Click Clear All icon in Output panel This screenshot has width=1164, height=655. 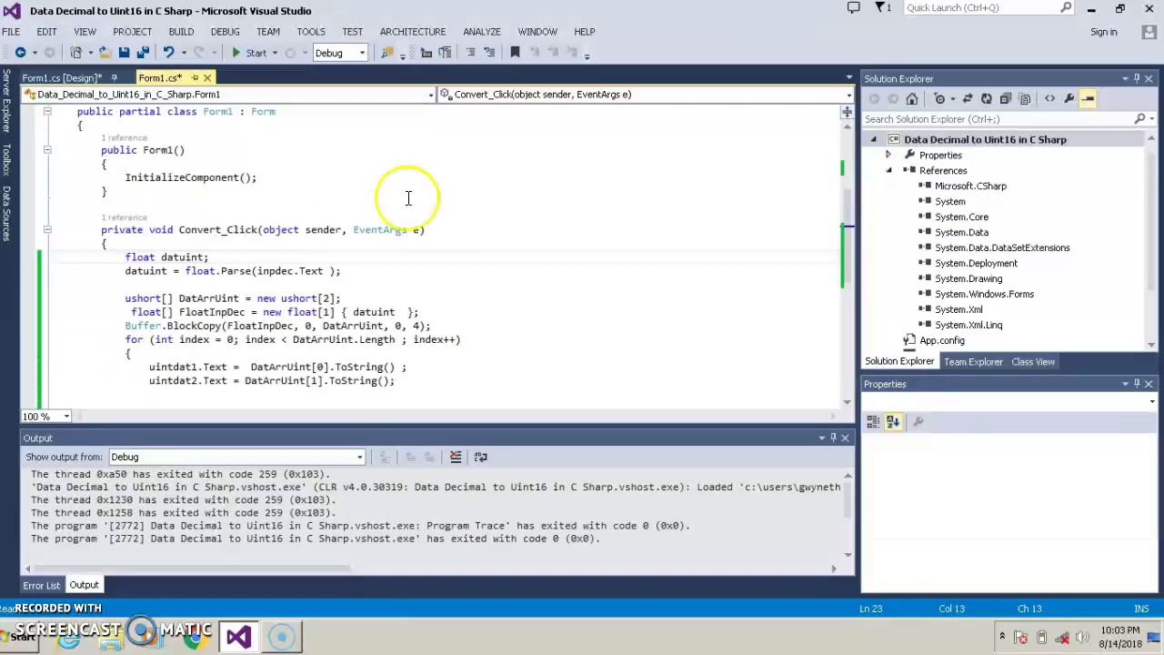(x=456, y=457)
